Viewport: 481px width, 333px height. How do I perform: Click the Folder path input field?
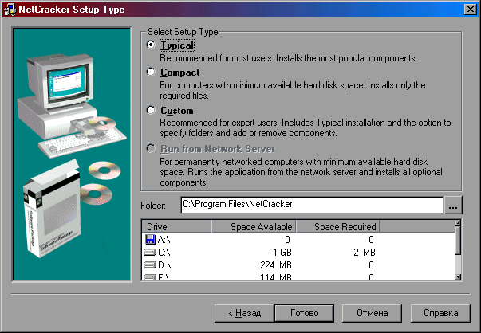click(312, 205)
